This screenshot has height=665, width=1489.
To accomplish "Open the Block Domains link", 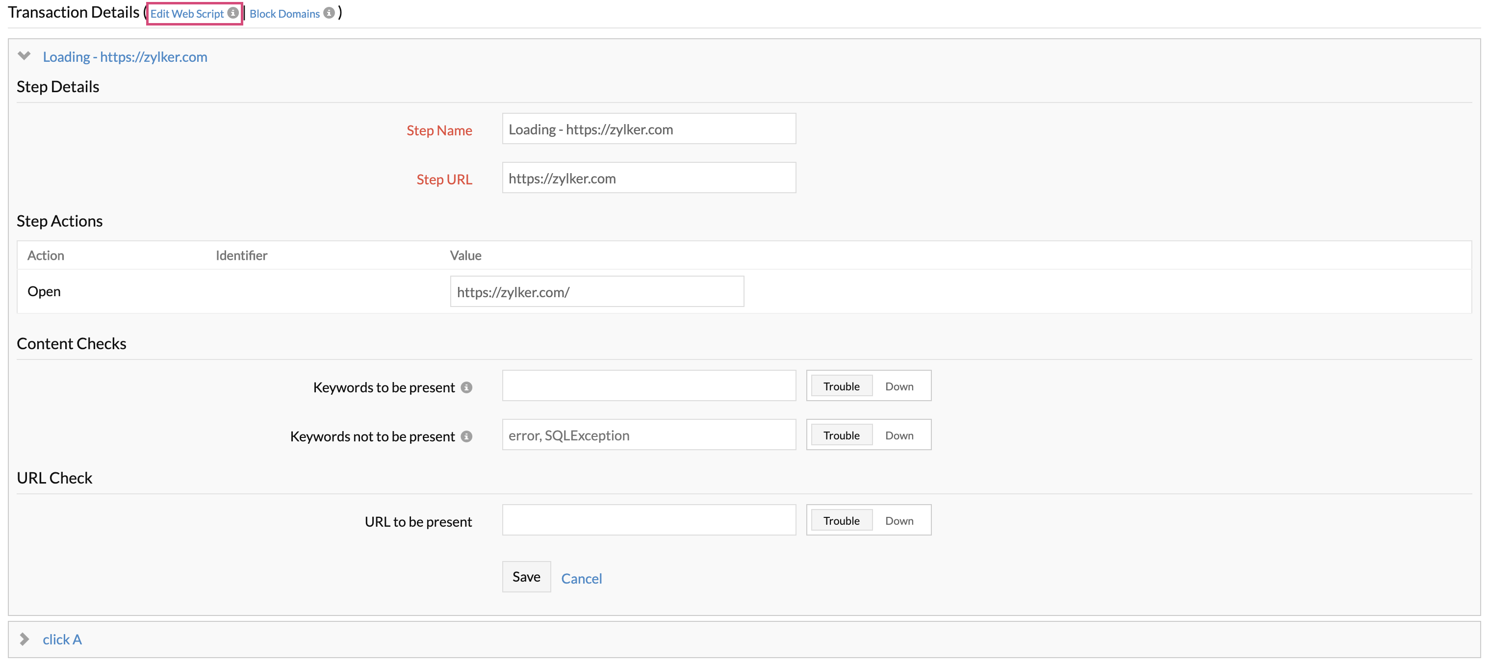I will pos(284,13).
